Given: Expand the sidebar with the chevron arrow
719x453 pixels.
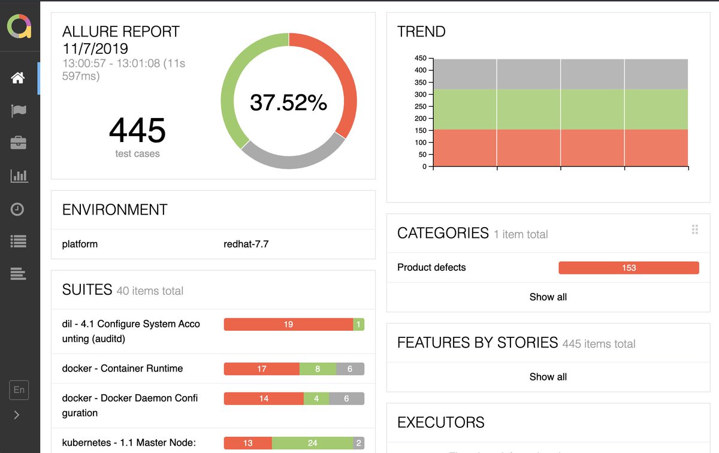Looking at the screenshot, I should click(x=17, y=415).
